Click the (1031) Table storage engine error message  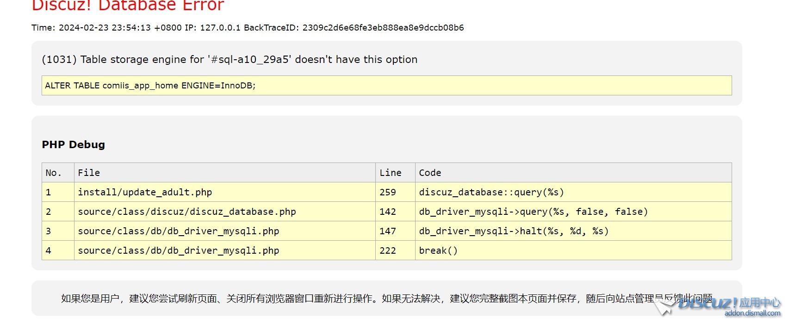pos(230,59)
